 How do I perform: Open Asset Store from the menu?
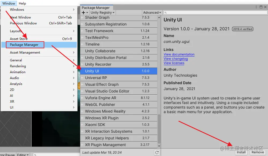point(39,39)
